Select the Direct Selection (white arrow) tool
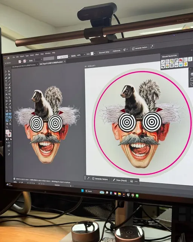The height and width of the screenshot is (242, 193). click(x=9, y=71)
